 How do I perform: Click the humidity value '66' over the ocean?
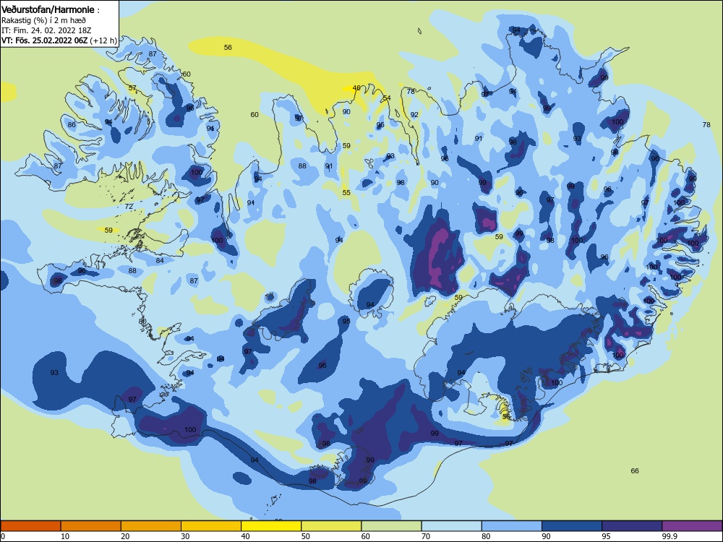(635, 471)
